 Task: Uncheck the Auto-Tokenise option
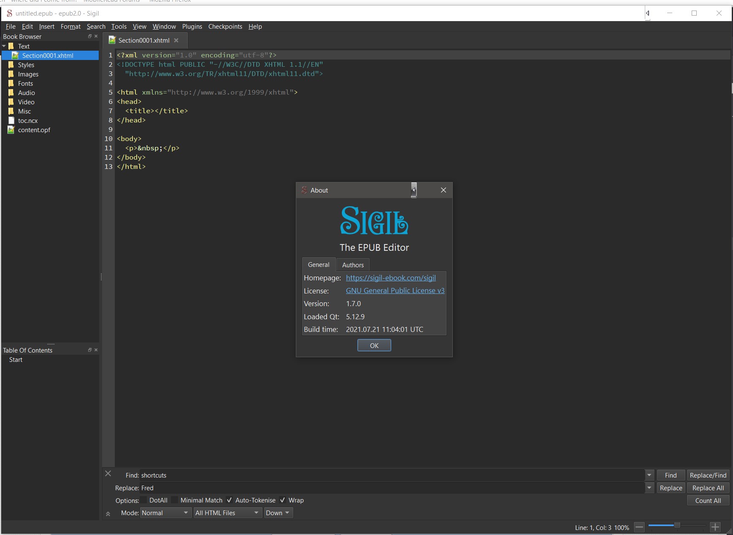point(229,500)
